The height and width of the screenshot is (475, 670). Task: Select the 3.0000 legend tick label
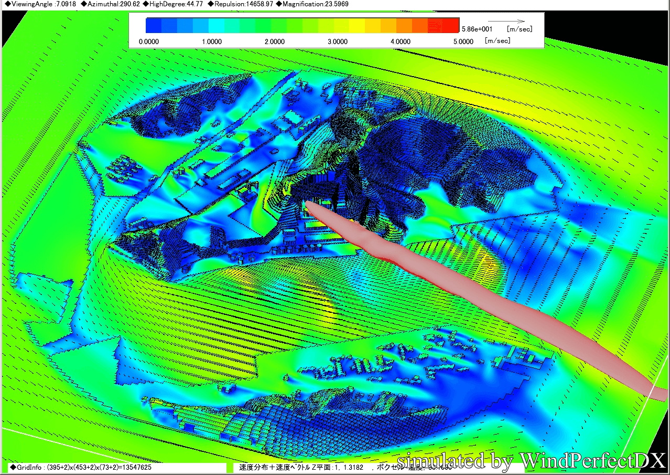tap(338, 41)
